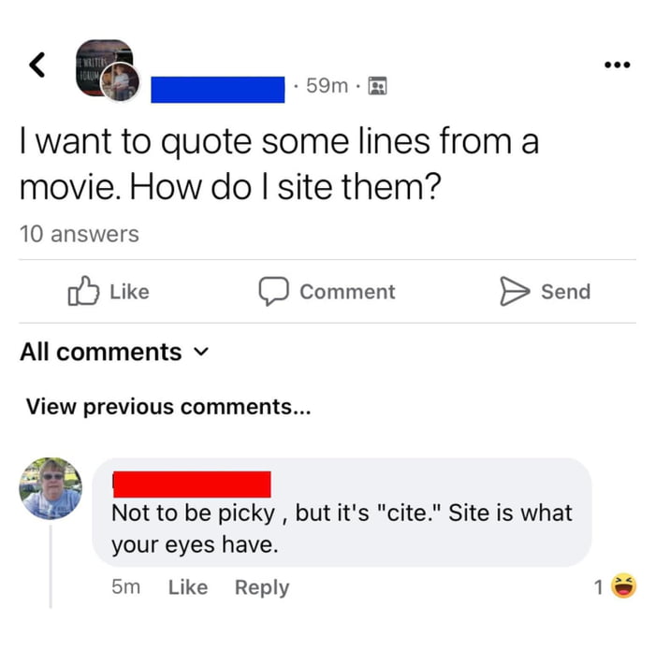
Task: Click the group privacy icon beside 59m
Action: 377,86
